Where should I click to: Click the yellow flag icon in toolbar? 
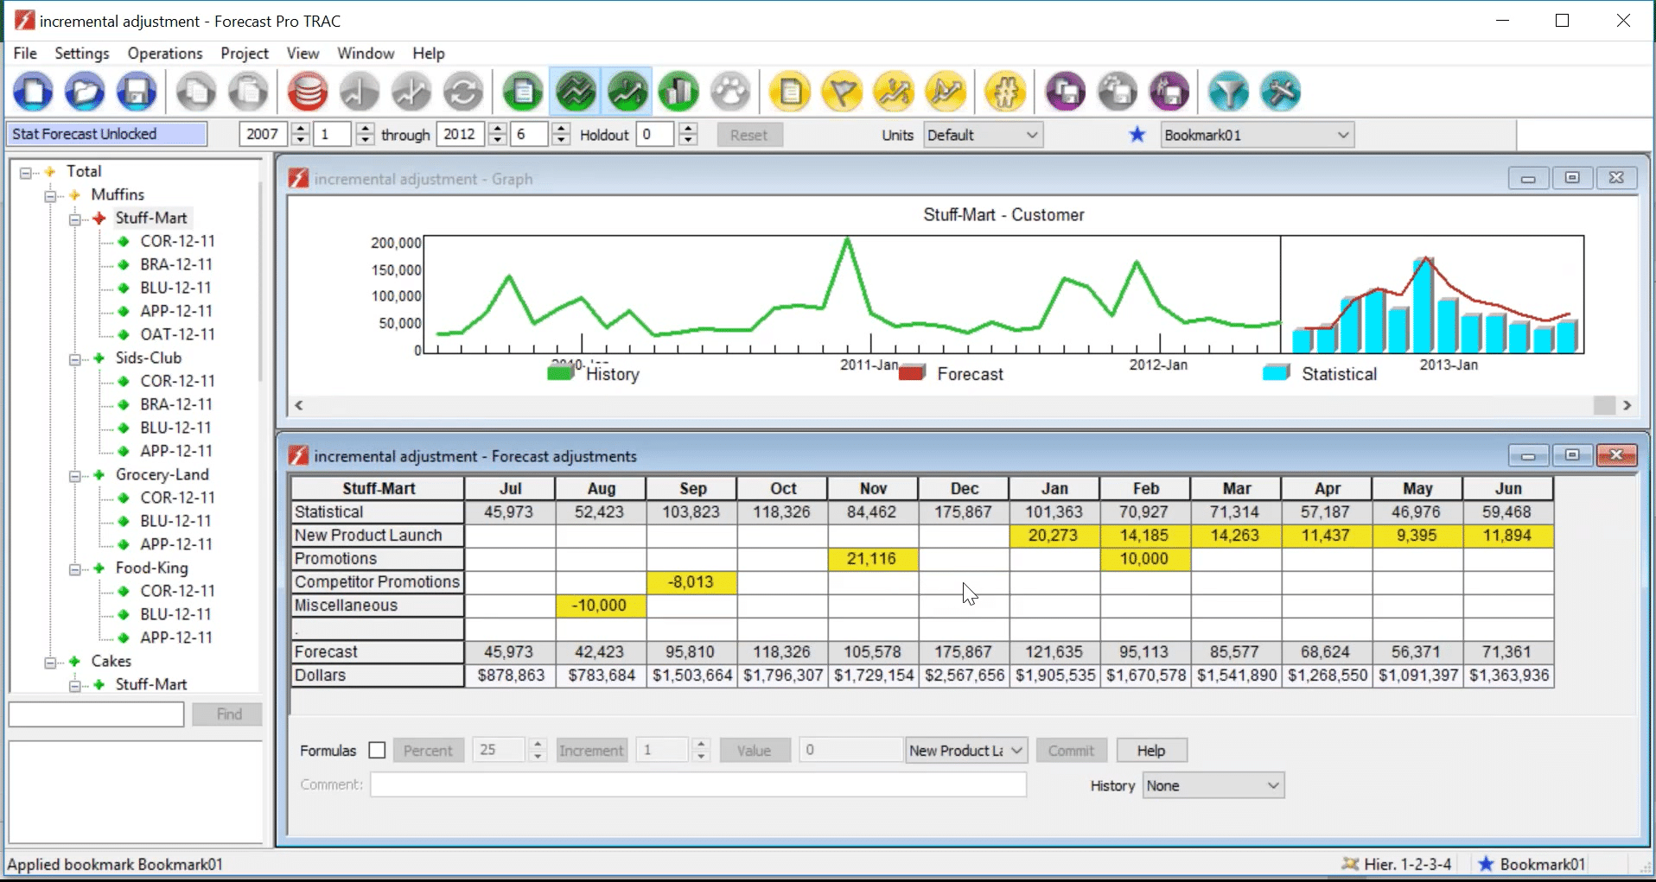pyautogui.click(x=842, y=92)
